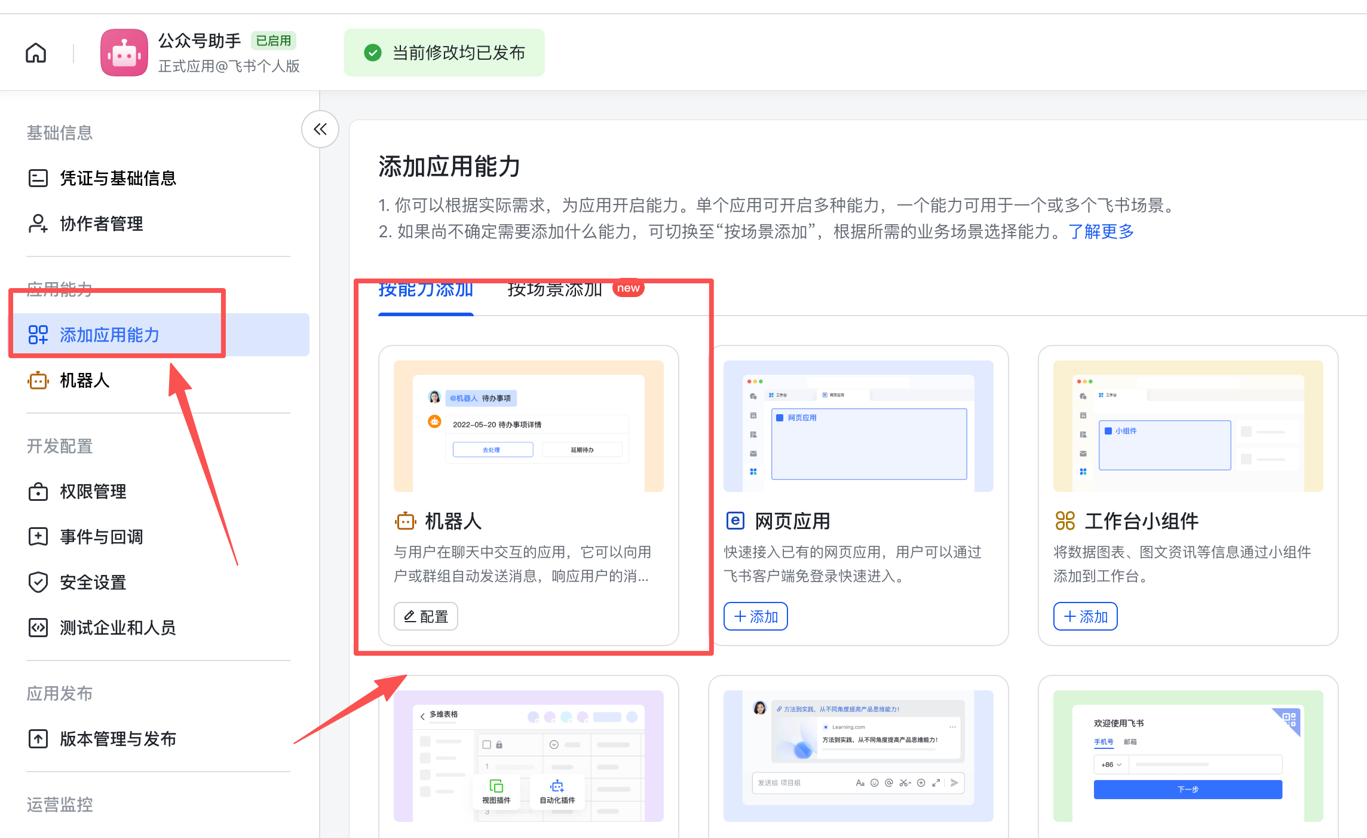The width and height of the screenshot is (1367, 838).
Task: Click 配置 button on 机器人 card
Action: click(x=425, y=616)
